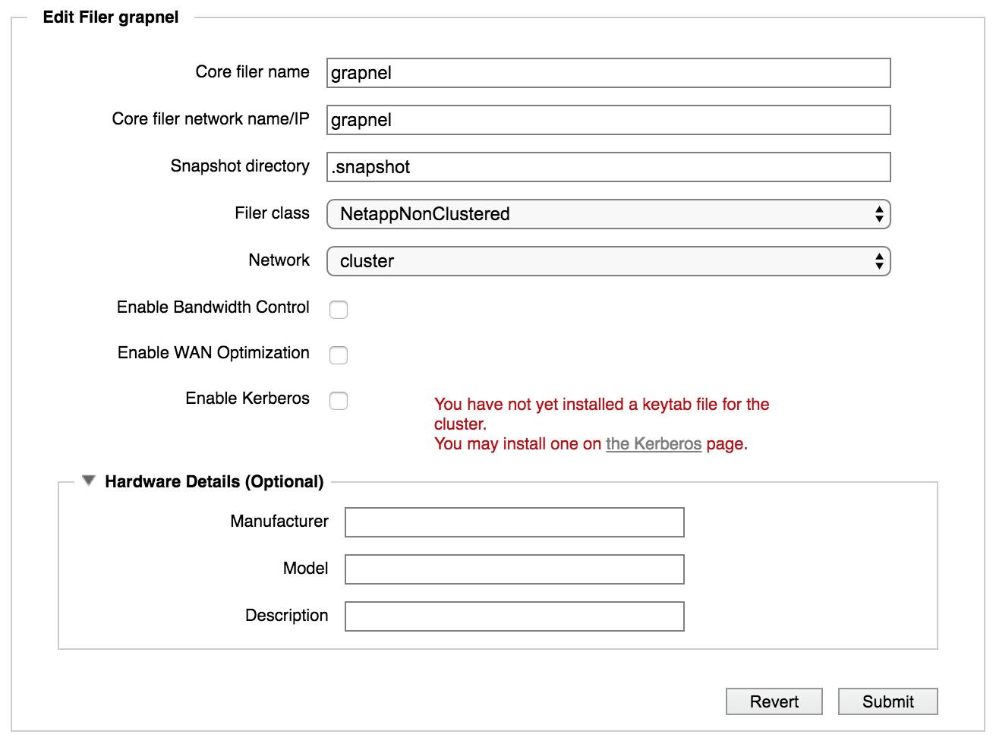
Task: Click the Snapshot directory text field
Action: 608,167
